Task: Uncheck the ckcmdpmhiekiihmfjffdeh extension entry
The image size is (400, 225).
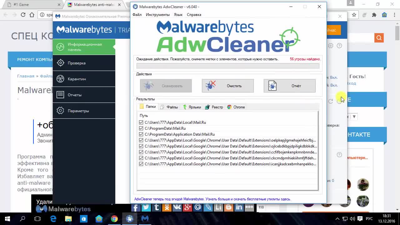Action: pos(141,158)
